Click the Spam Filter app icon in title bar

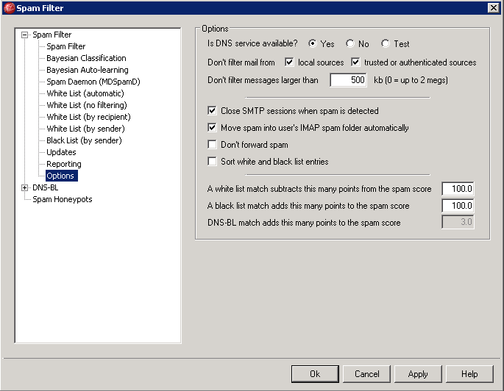(x=9, y=7)
